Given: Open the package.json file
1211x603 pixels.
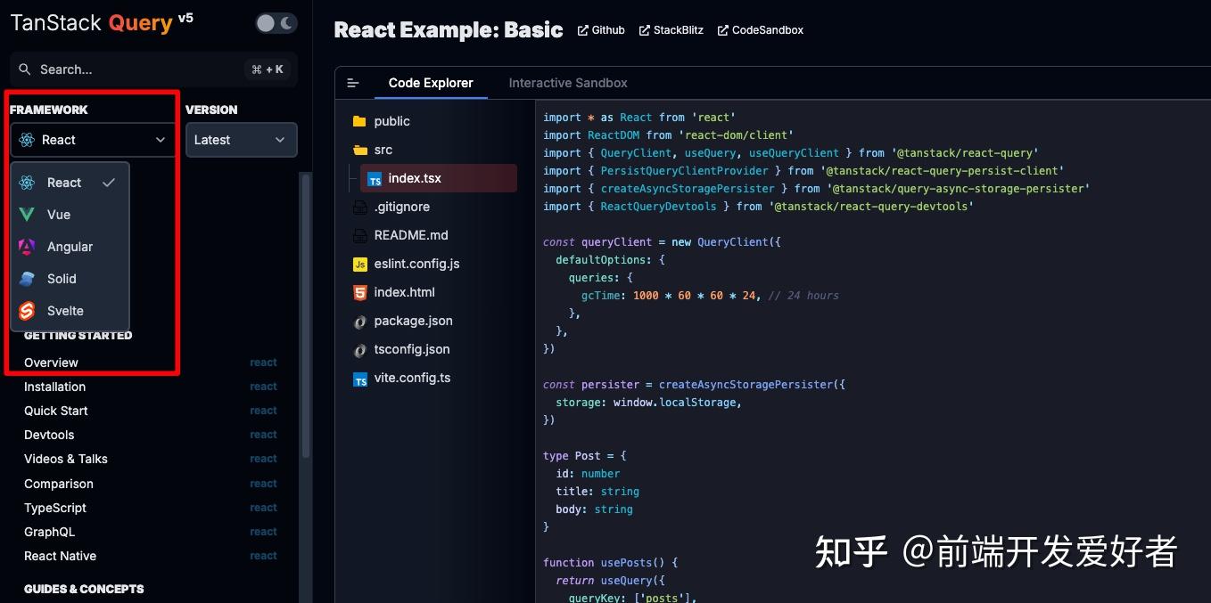Looking at the screenshot, I should tap(414, 321).
